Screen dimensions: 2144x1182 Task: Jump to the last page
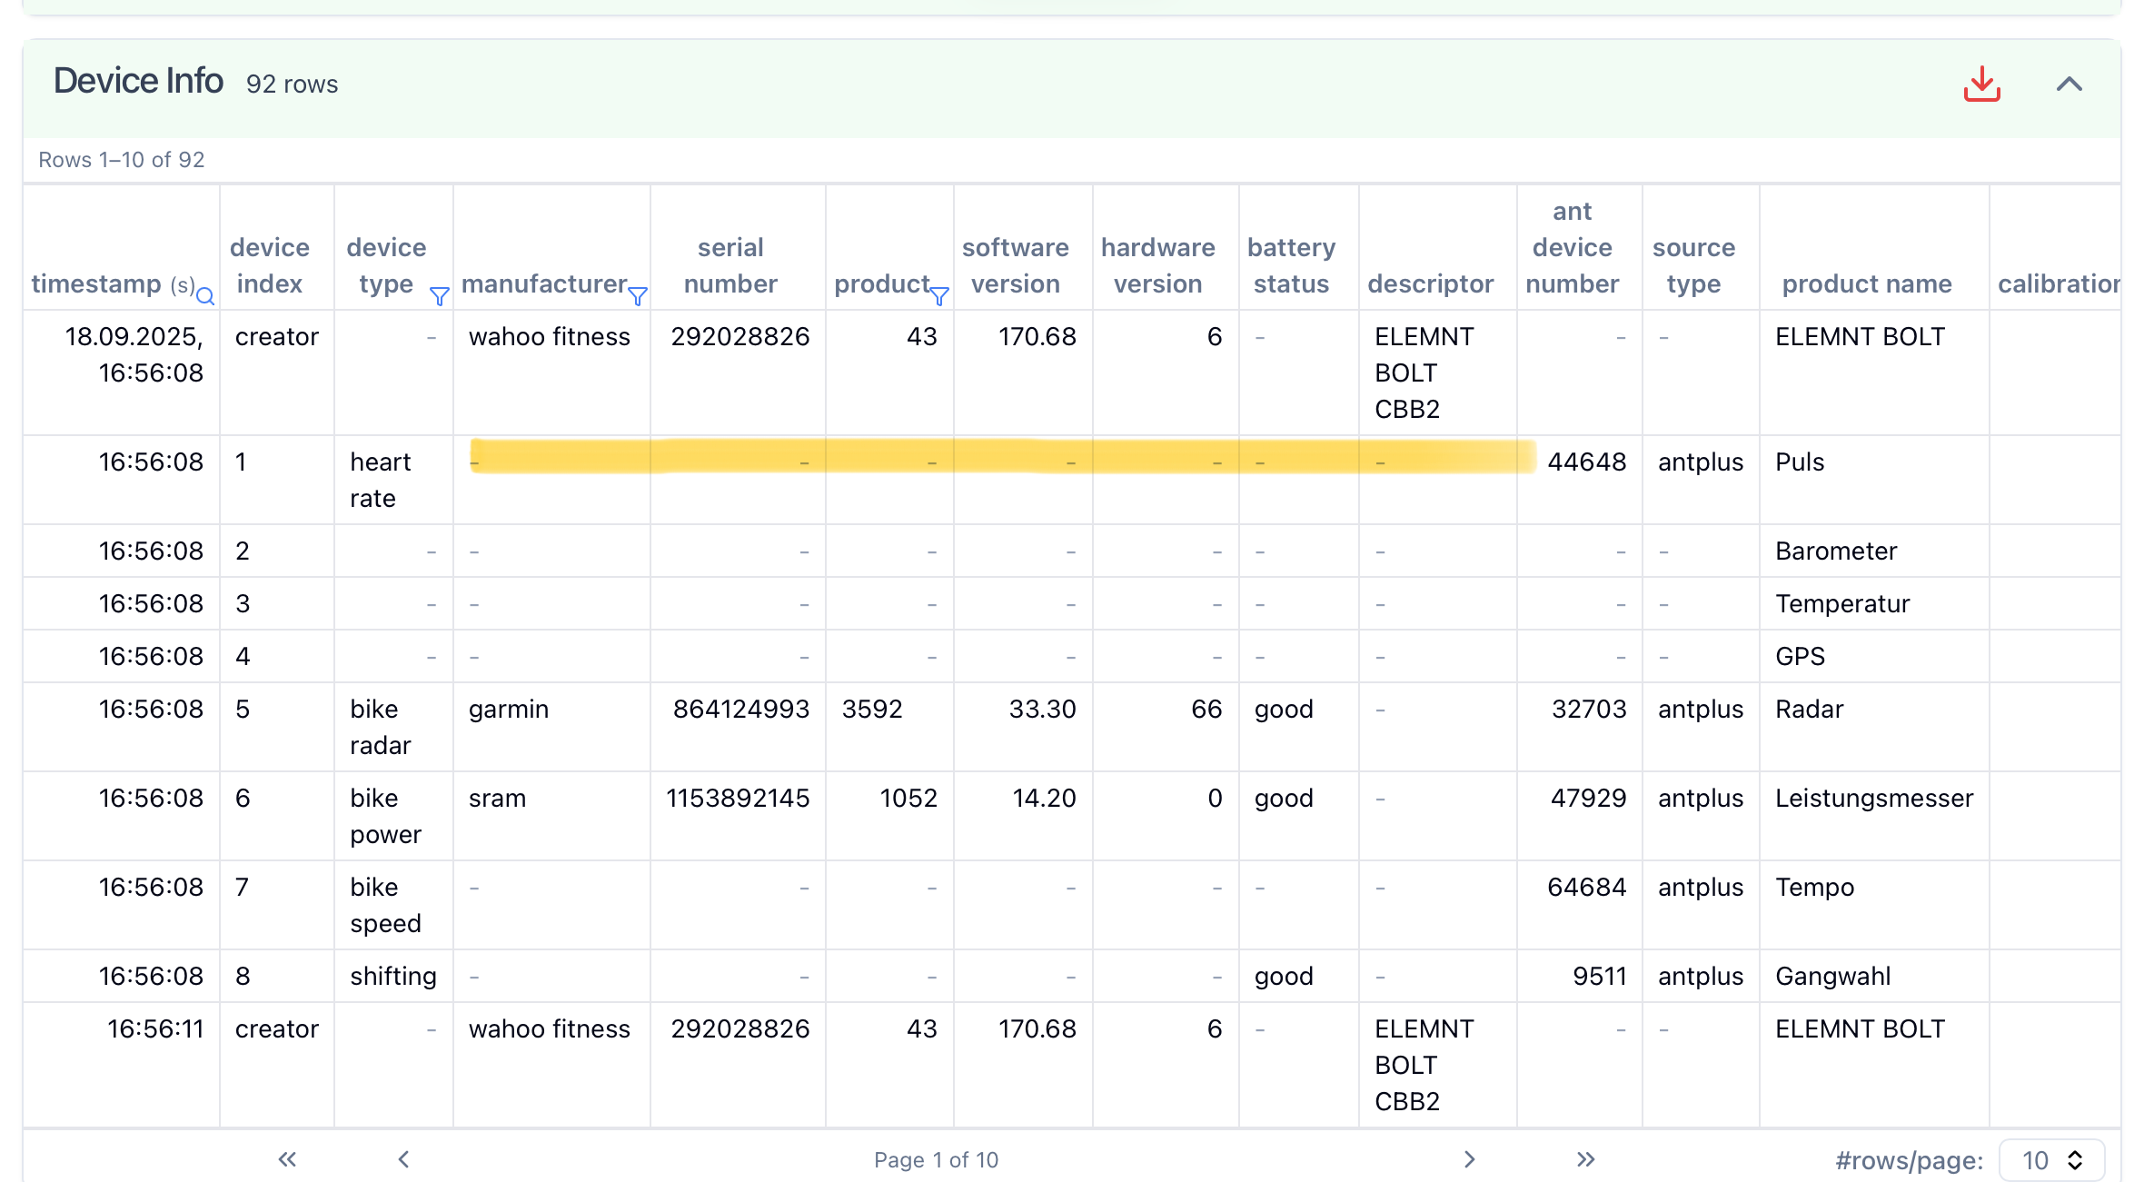pos(1585,1159)
